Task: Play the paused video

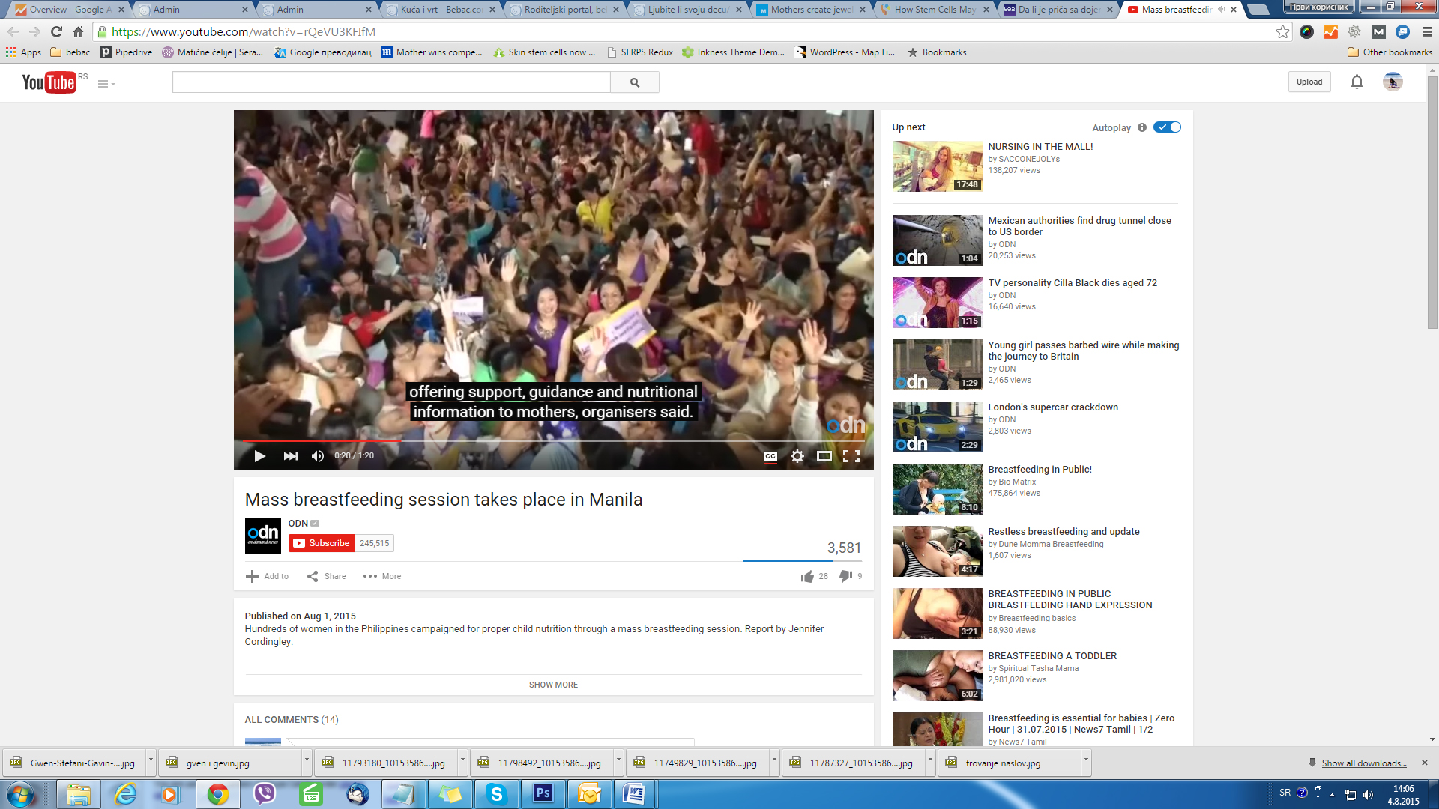Action: tap(259, 456)
